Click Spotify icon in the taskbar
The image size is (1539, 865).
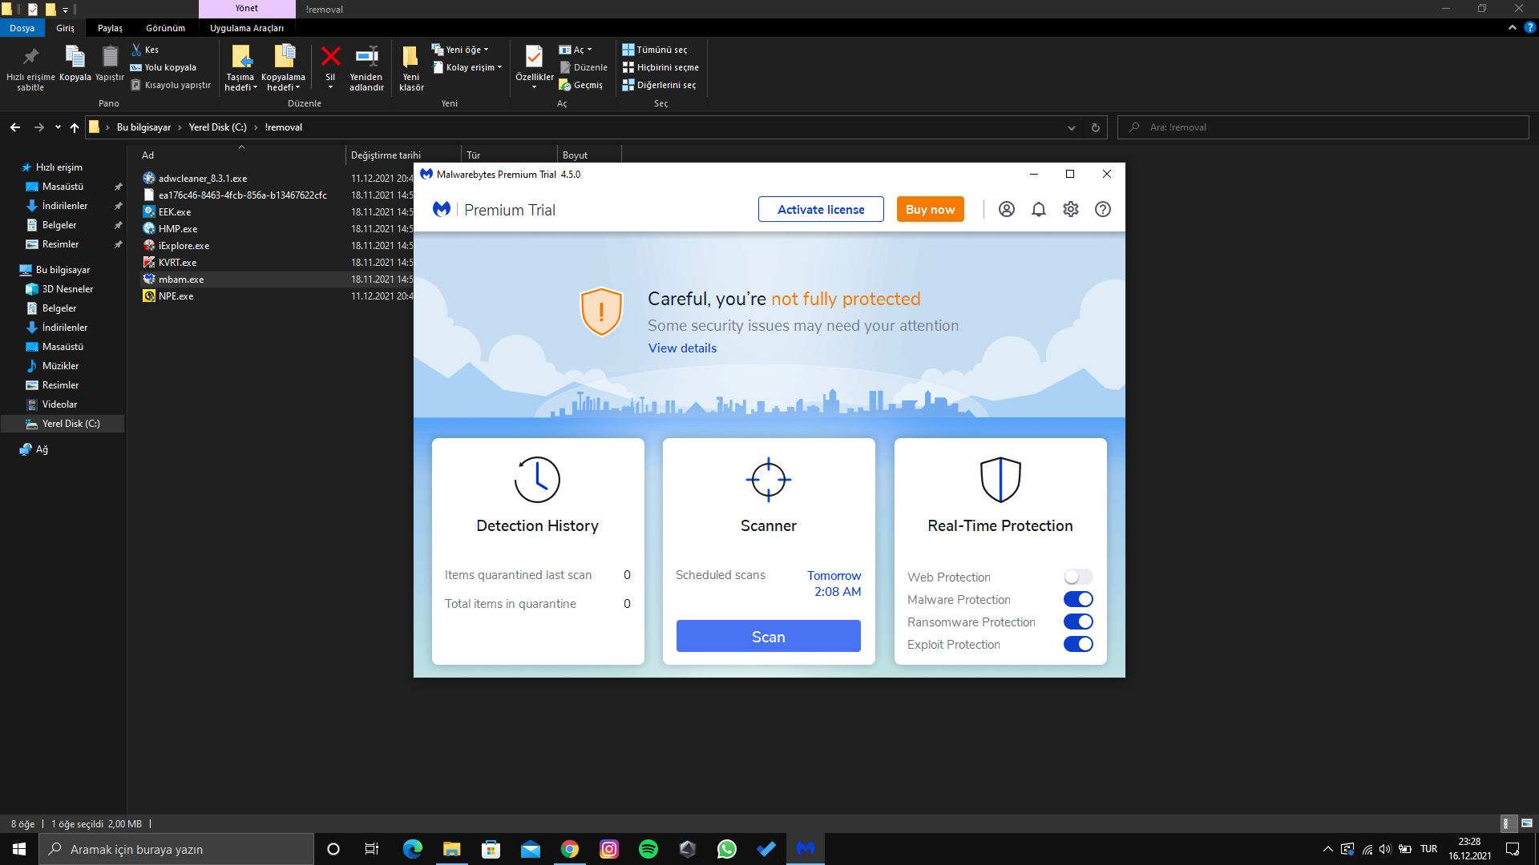tap(648, 849)
